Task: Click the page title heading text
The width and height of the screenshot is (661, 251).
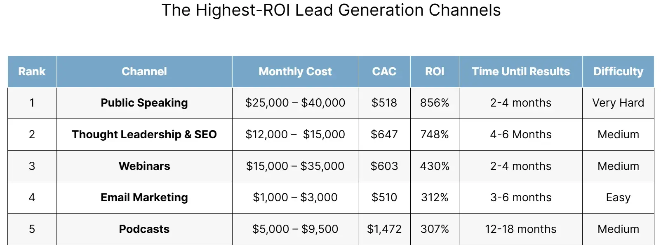Action: 331,10
